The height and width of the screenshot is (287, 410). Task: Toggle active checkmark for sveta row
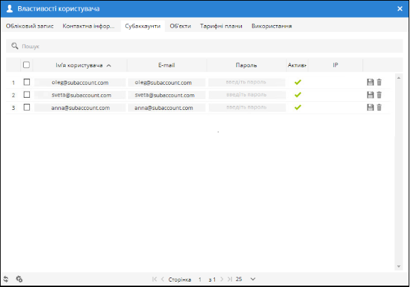click(x=298, y=95)
